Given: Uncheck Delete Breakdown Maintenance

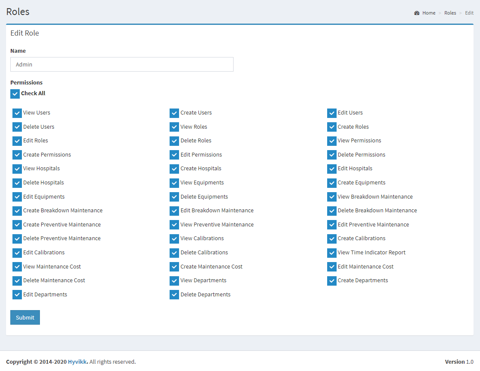Looking at the screenshot, I should [332, 211].
